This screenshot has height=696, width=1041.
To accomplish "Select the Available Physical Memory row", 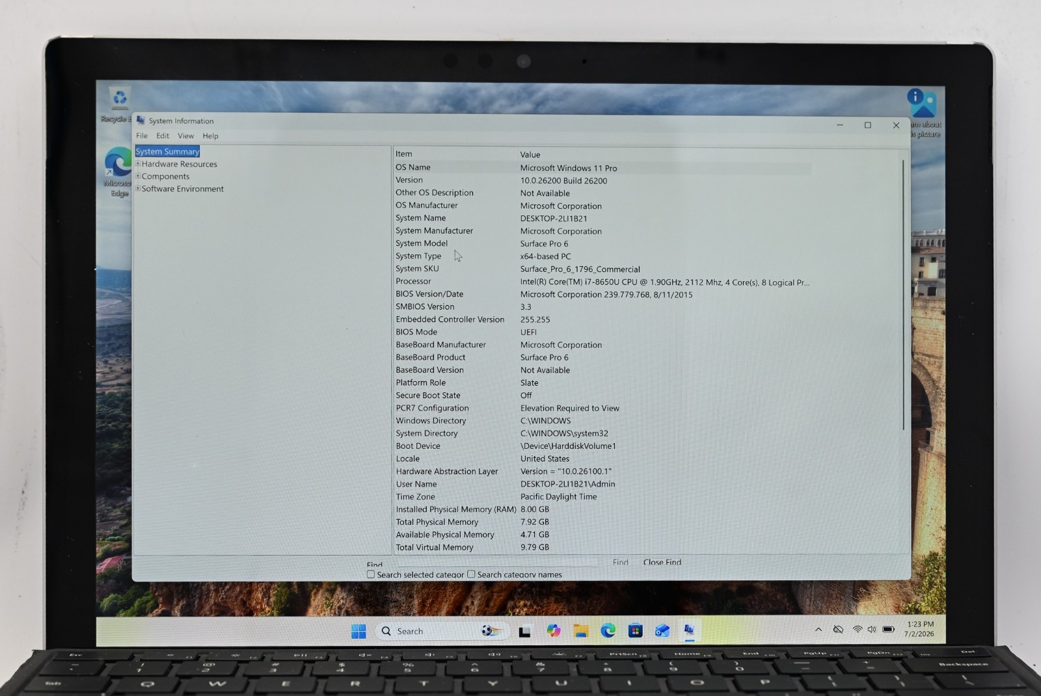I will tap(602, 535).
